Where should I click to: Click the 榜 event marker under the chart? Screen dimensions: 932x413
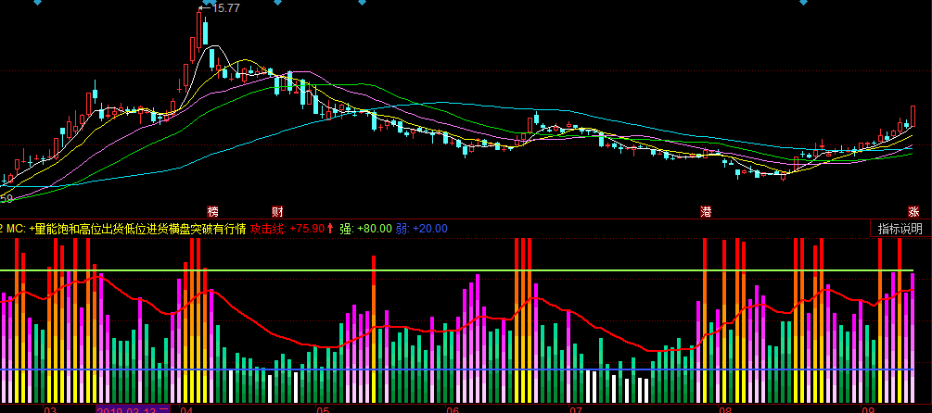(213, 211)
